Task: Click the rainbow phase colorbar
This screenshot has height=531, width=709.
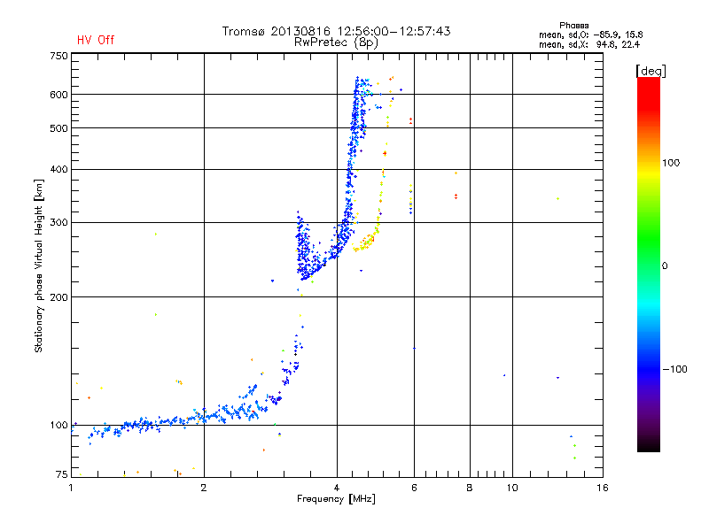Action: (x=649, y=264)
